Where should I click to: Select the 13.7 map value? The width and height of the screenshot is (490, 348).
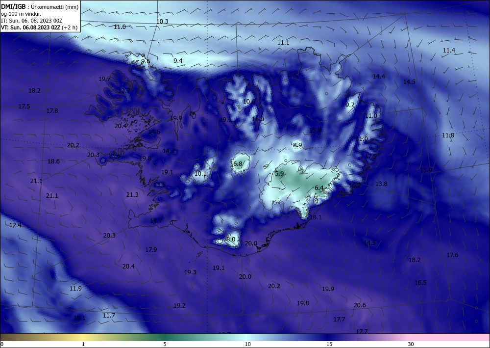124,90
